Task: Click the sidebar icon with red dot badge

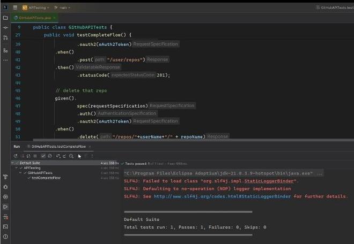Action: (5, 217)
